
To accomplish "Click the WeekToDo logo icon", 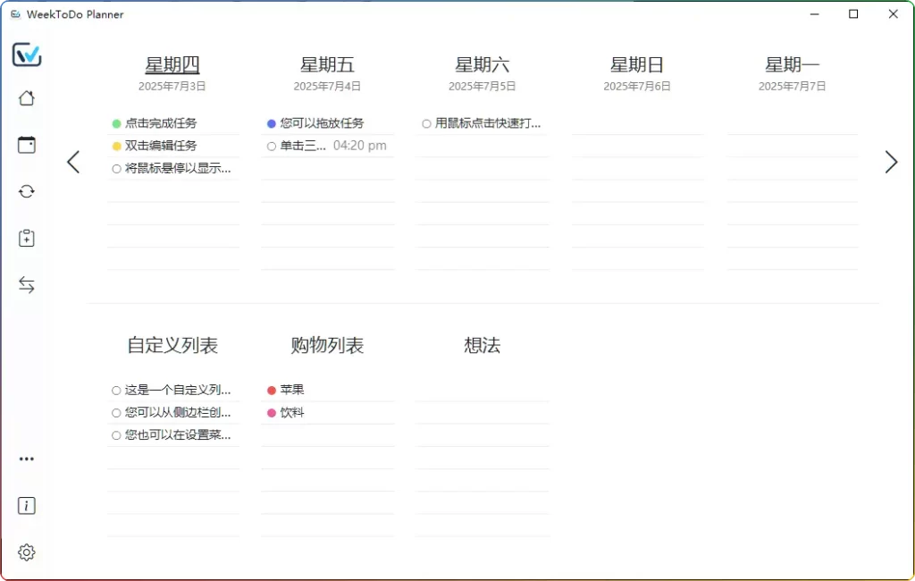I will (x=27, y=55).
